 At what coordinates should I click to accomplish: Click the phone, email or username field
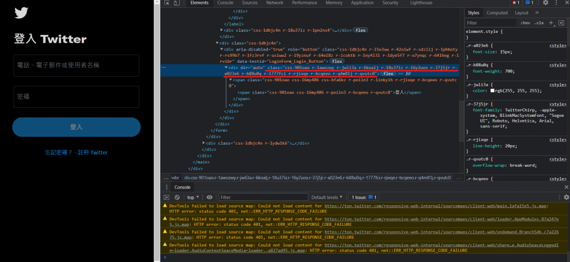coord(76,66)
